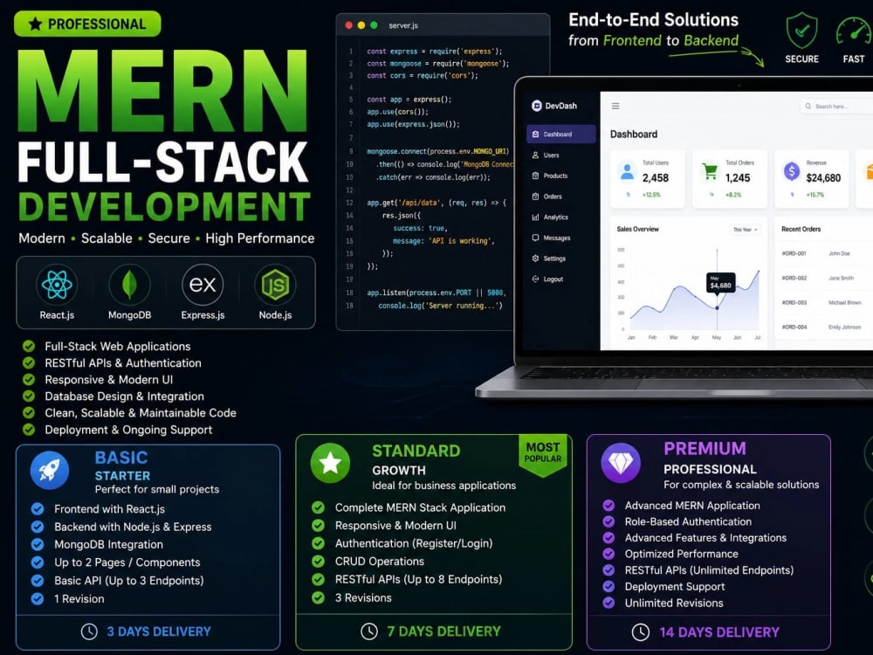873x655 pixels.
Task: Open Settings in the DevDash sidebar
Action: click(x=560, y=259)
